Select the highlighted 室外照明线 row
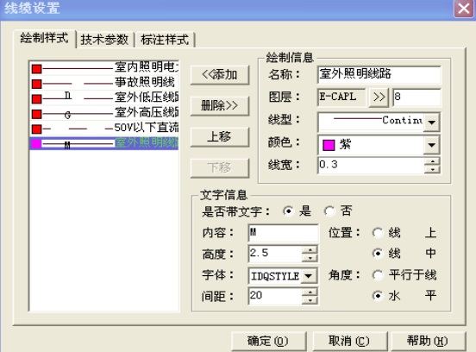Screen dimensions: 476x352 point(104,143)
